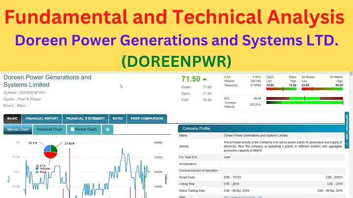Click the RSI indicator bar
This screenshot has width=353, height=198.
coord(304,99)
